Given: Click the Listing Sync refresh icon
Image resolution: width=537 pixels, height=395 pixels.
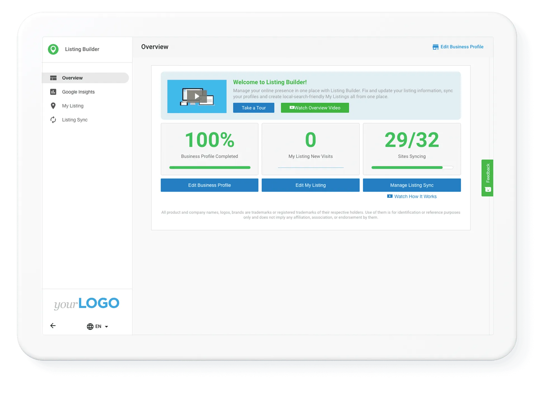Looking at the screenshot, I should [53, 120].
